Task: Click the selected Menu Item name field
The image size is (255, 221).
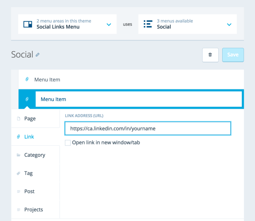Action: point(138,99)
